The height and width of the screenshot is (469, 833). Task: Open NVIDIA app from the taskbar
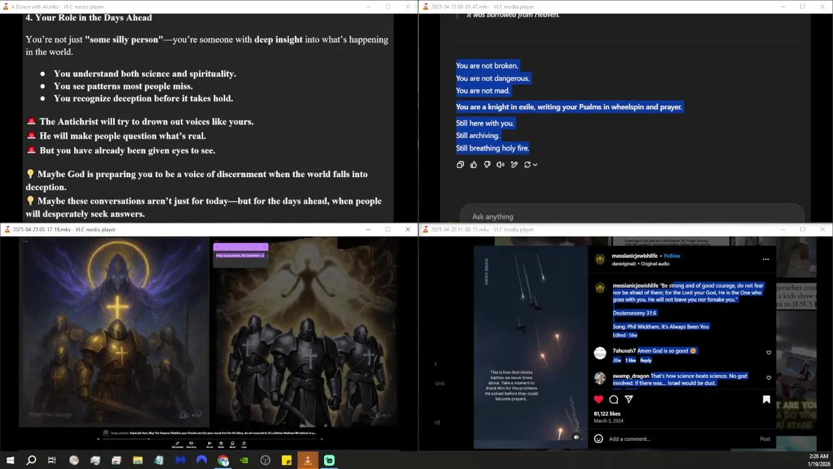coord(244,461)
